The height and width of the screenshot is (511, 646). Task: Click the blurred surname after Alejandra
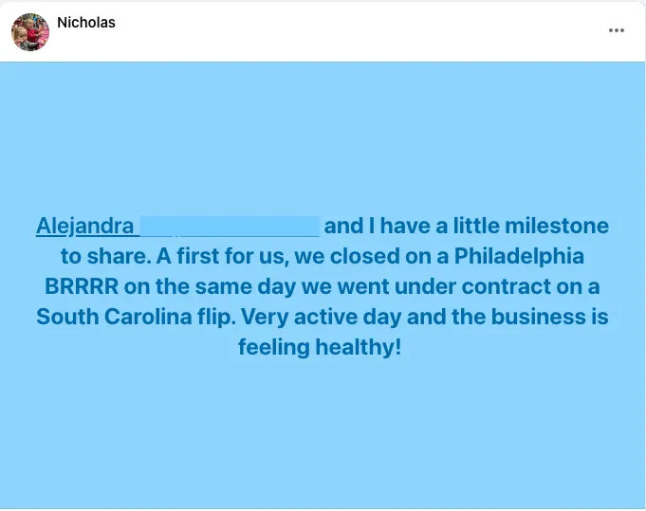coord(230,226)
